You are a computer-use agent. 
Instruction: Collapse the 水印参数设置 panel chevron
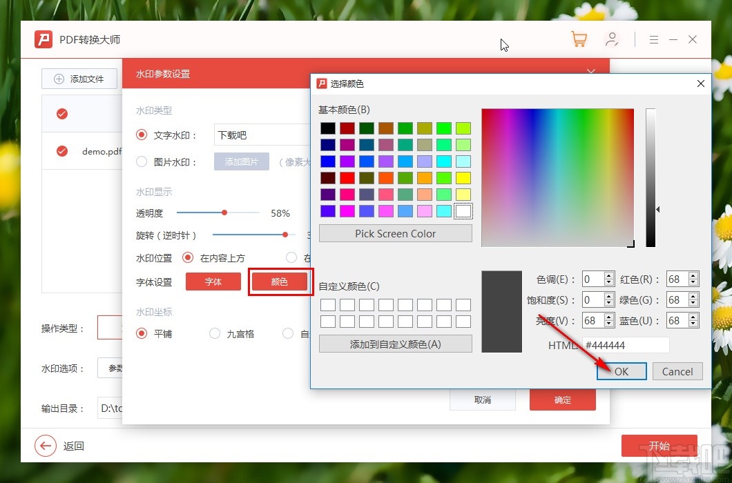pos(591,71)
